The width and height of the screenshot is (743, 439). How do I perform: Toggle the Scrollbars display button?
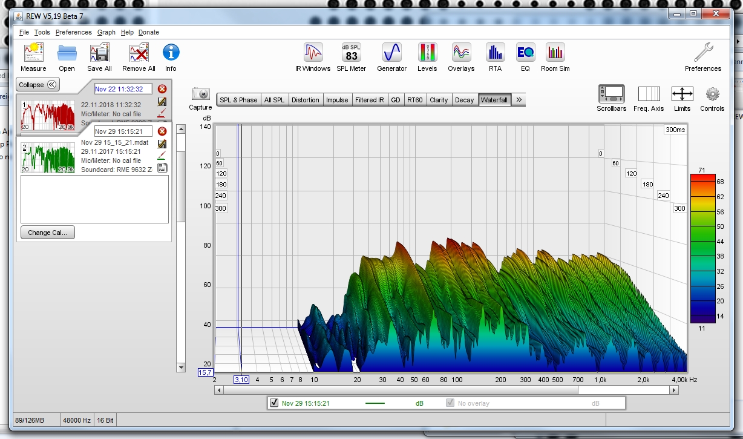[x=611, y=94]
